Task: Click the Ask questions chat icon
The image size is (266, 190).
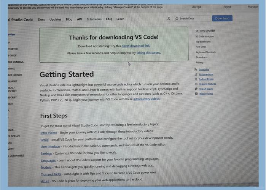Action: click(196, 74)
